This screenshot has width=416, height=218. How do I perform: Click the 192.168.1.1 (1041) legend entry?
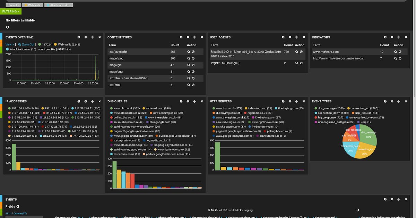[54, 108]
